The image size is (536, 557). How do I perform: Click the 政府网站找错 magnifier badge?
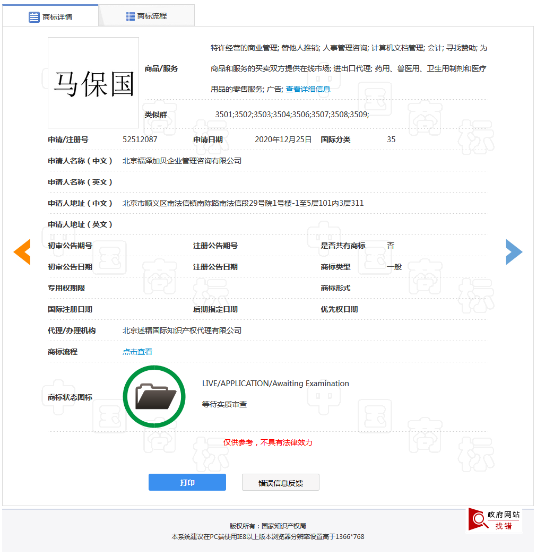pyautogui.click(x=495, y=520)
